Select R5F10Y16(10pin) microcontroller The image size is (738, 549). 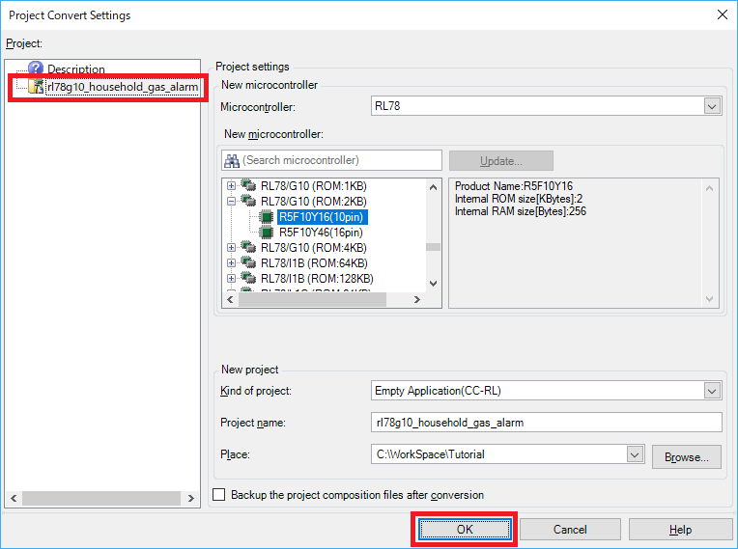coord(322,217)
